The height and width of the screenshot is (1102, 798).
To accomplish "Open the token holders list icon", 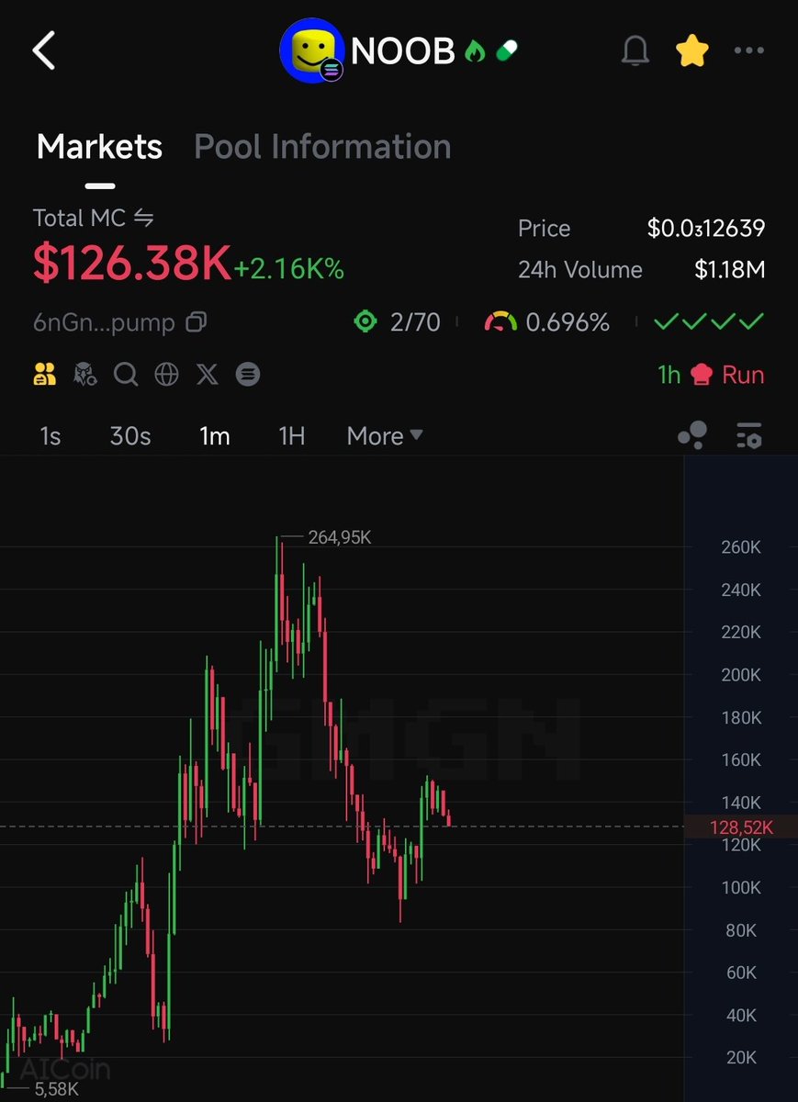I will 44,374.
